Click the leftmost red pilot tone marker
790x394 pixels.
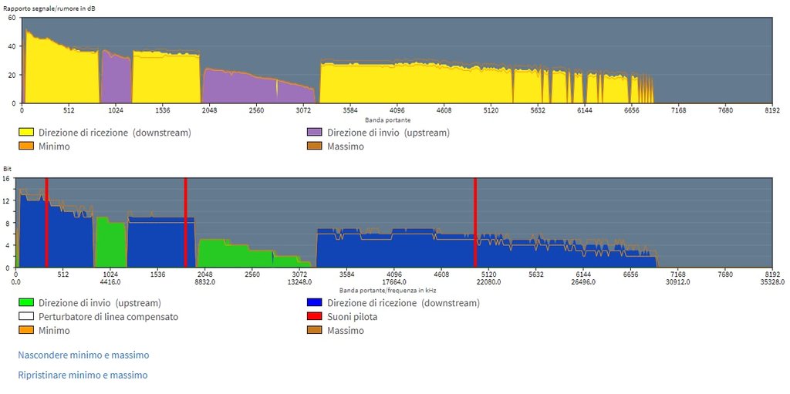[x=46, y=222]
